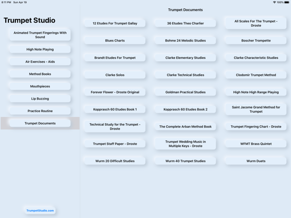The image size is (291, 218).
Task: Open Clarke Elementary Studies
Action: coord(186,57)
